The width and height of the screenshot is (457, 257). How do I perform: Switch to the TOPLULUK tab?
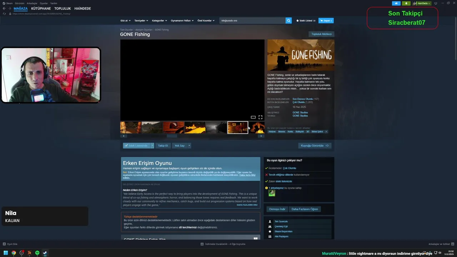62,9
